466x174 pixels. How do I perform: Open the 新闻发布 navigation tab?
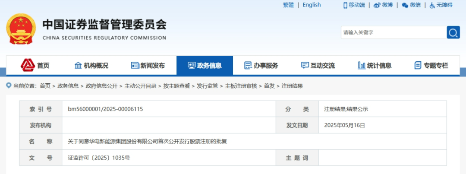pyautogui.click(x=148, y=66)
